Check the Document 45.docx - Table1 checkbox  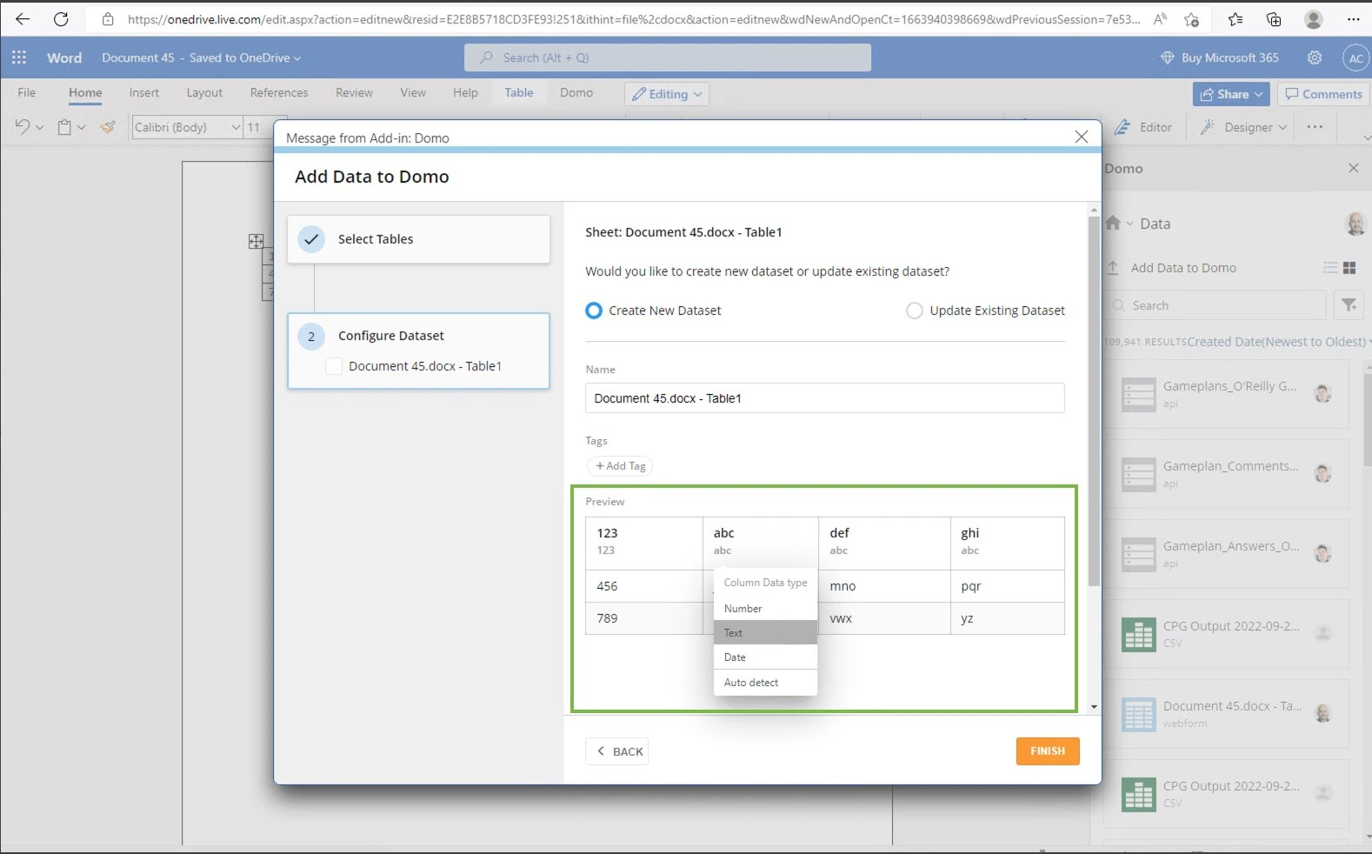(334, 366)
